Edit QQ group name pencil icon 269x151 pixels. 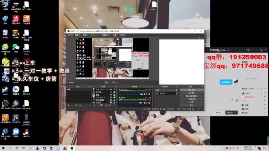click(x=228, y=50)
